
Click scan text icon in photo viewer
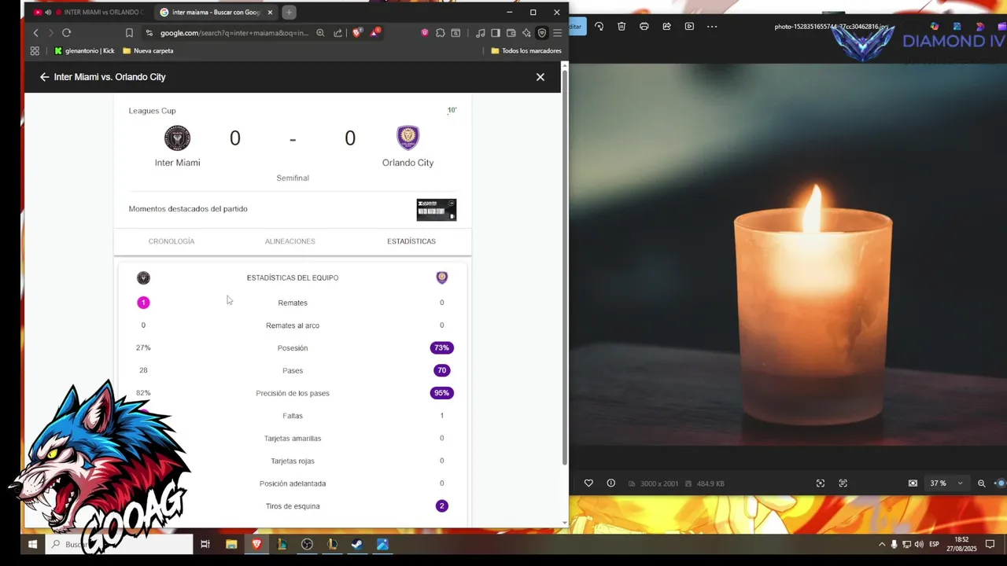843,483
